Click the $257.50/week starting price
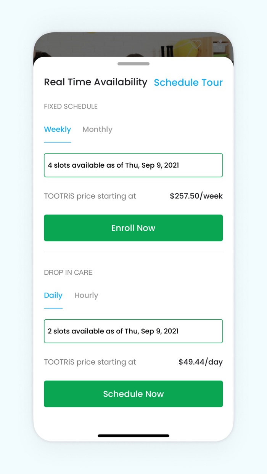 pos(196,196)
